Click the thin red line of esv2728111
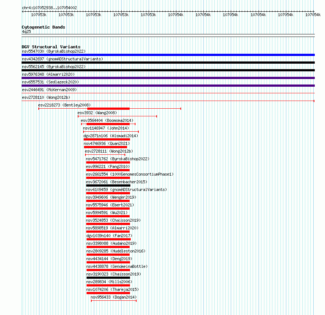 pos(105,155)
